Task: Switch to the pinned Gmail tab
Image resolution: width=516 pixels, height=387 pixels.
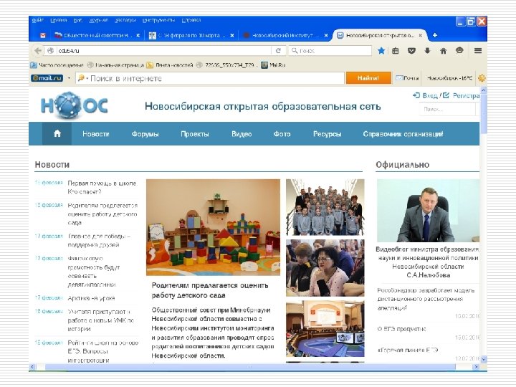Action: 43,35
